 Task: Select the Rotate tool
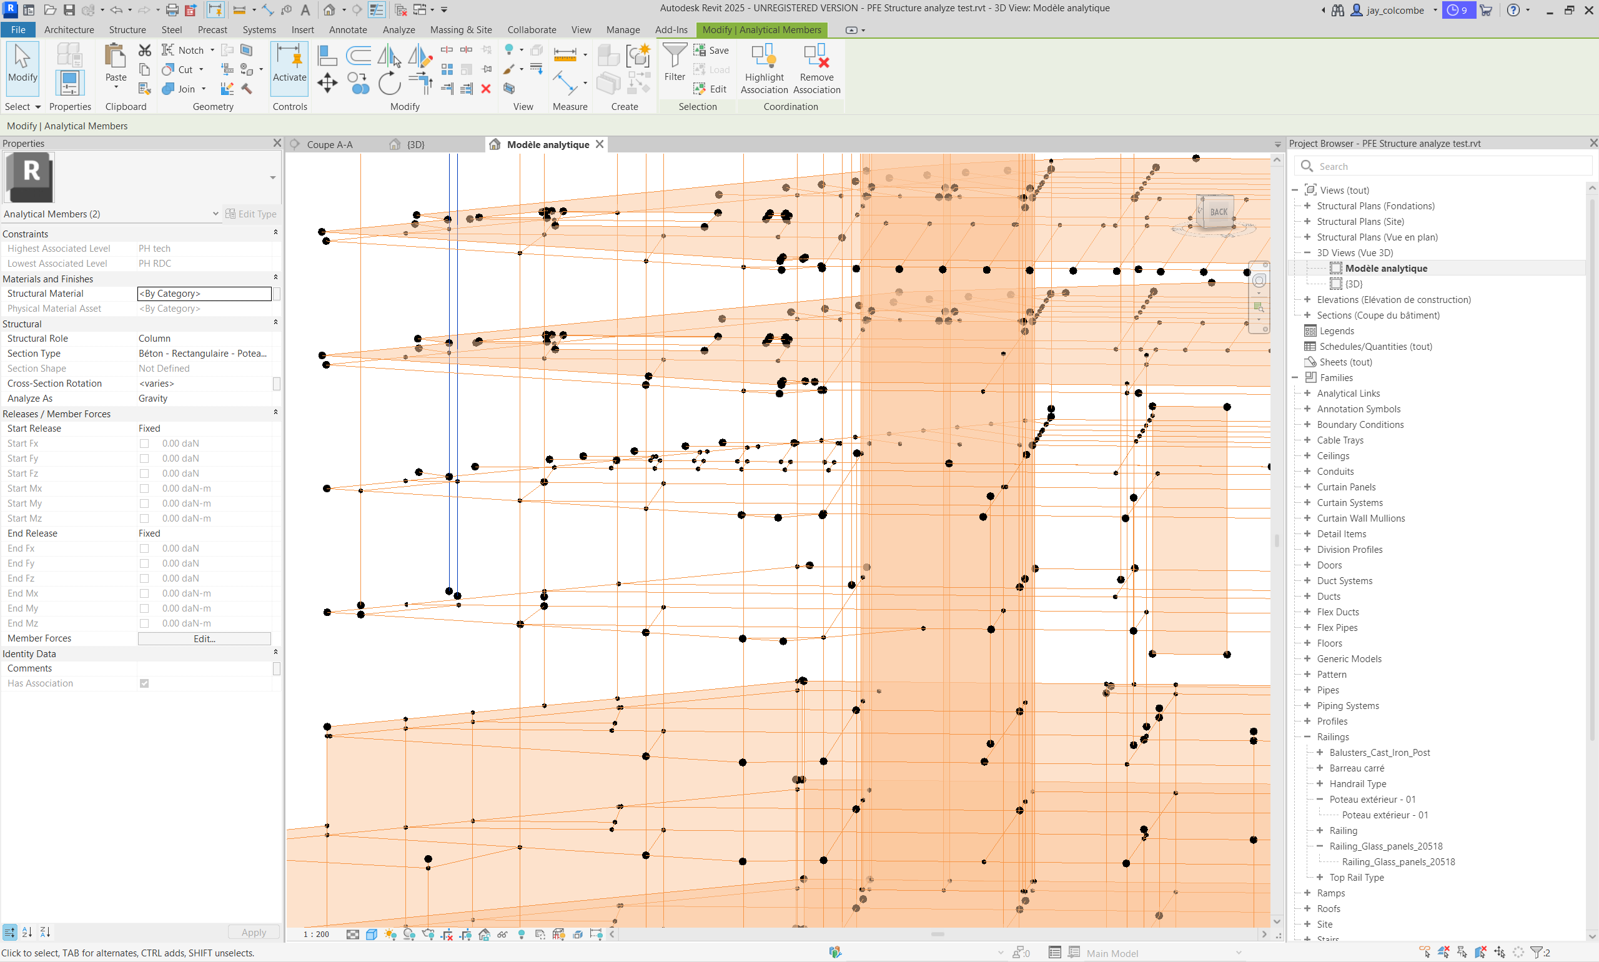click(x=390, y=85)
